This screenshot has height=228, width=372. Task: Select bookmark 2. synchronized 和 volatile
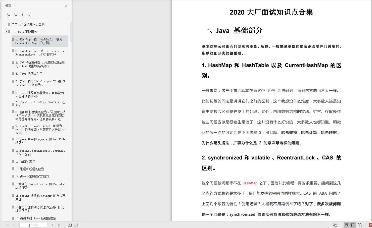[x=40, y=53]
